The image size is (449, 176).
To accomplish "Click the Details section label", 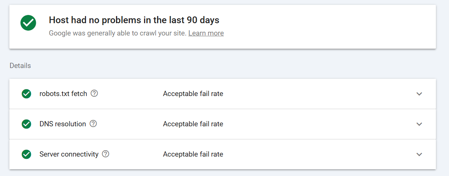I will [x=20, y=65].
